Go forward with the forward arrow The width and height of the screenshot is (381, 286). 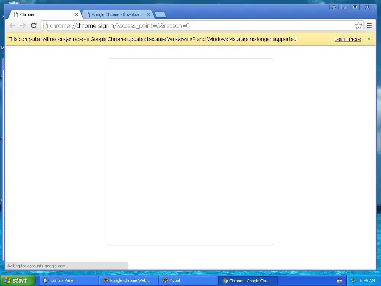pyautogui.click(x=23, y=26)
